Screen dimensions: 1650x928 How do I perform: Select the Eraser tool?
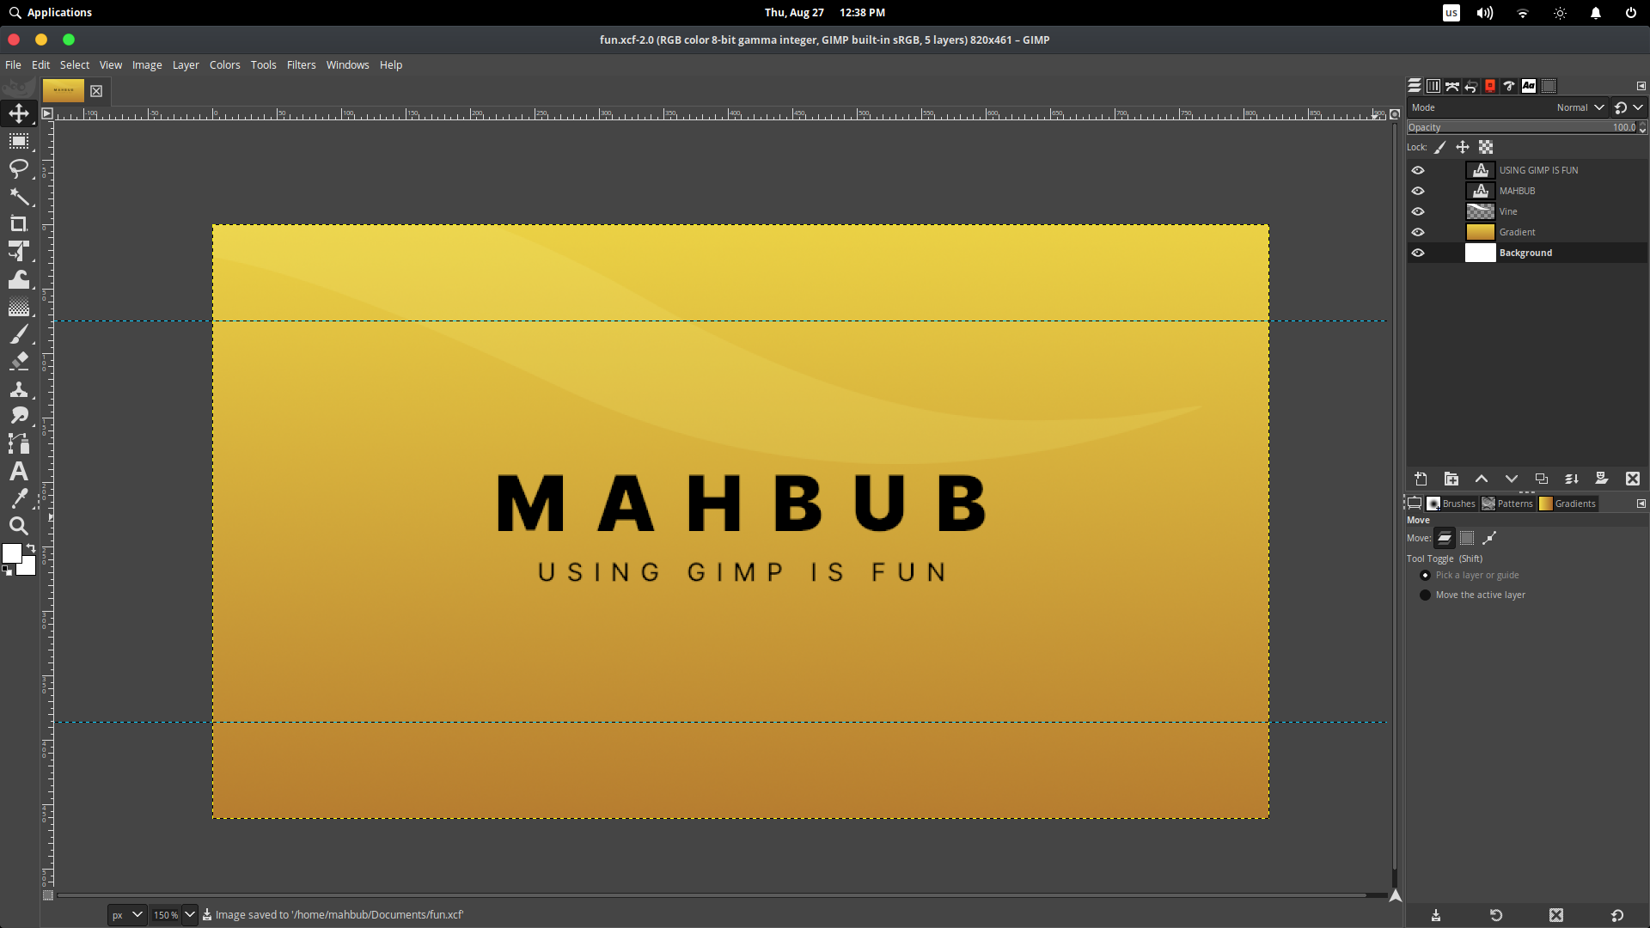coord(19,361)
